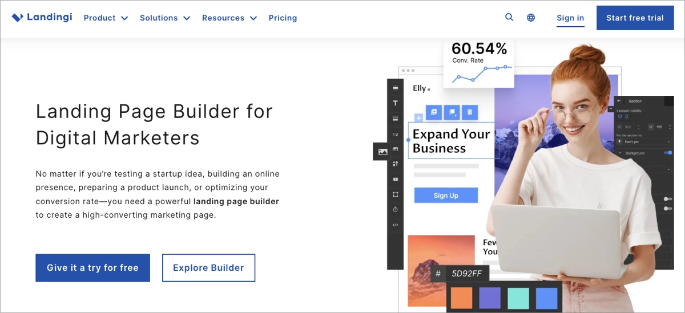Click Start free trial button
Viewport: 685px width, 313px height.
[635, 18]
